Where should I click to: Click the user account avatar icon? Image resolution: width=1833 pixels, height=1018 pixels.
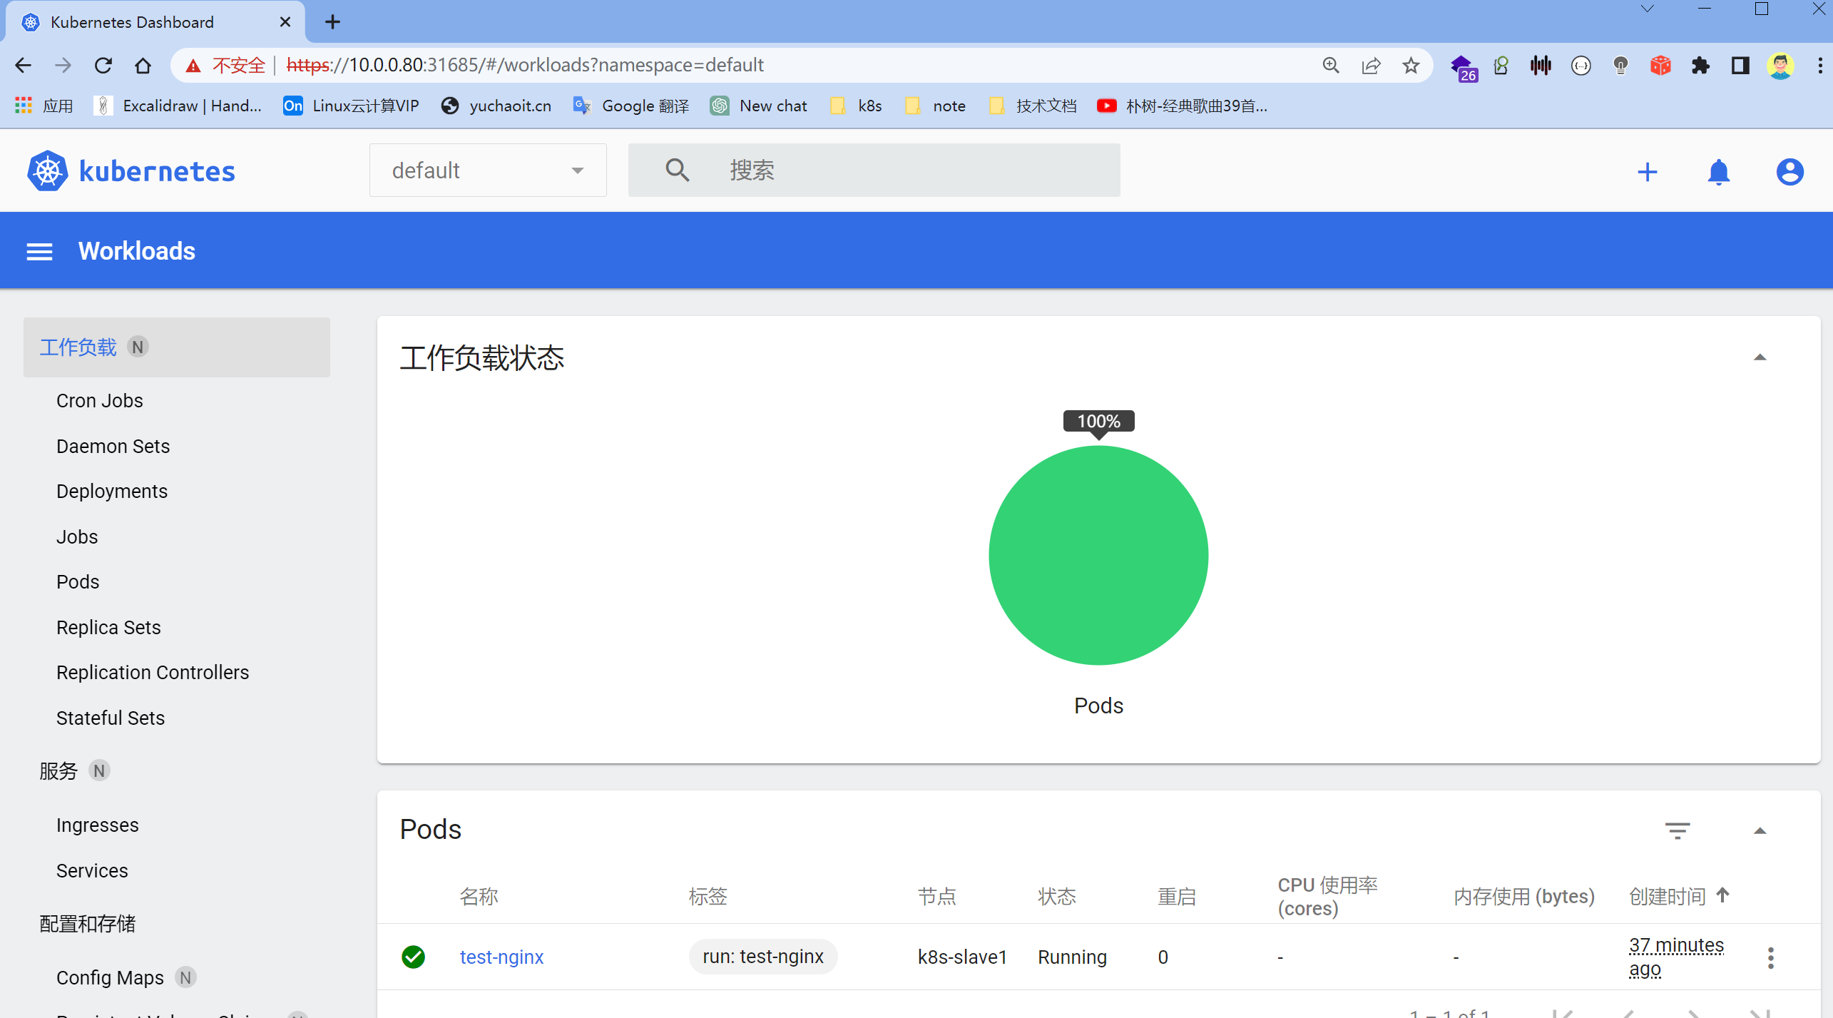coord(1789,172)
